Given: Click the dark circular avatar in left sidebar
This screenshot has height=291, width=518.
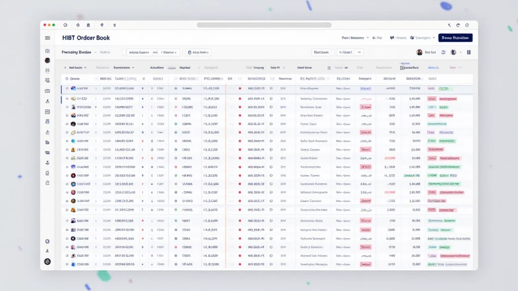Looking at the screenshot, I should (x=48, y=61).
